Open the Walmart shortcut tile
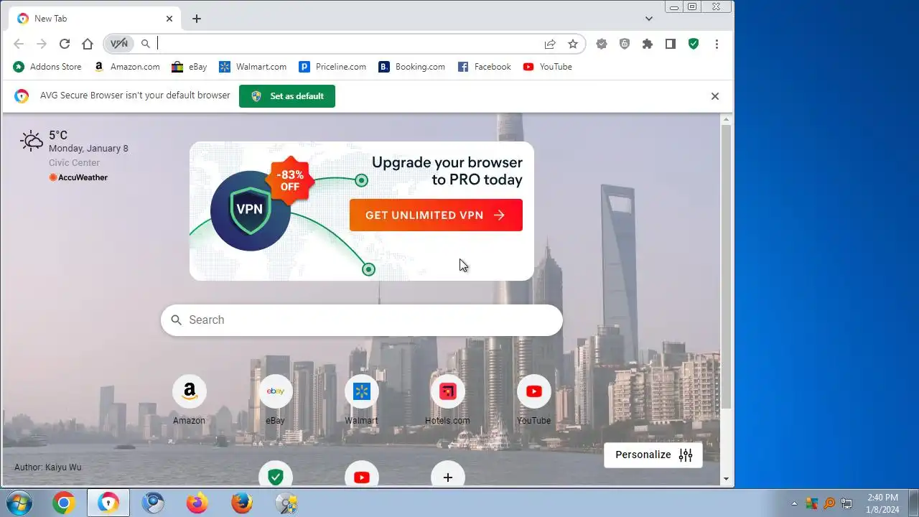 (x=362, y=400)
